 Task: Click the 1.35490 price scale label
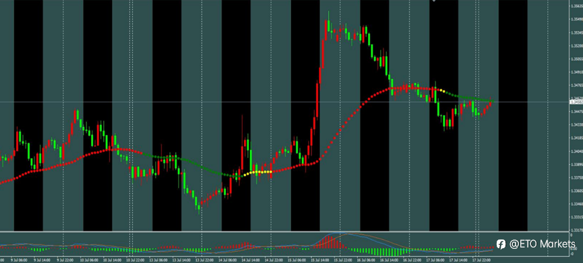[x=577, y=19]
